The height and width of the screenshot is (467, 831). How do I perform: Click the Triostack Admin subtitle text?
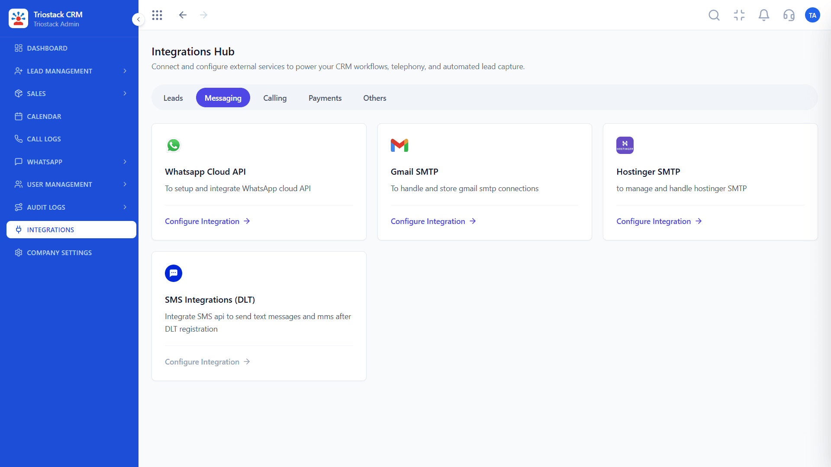point(56,24)
